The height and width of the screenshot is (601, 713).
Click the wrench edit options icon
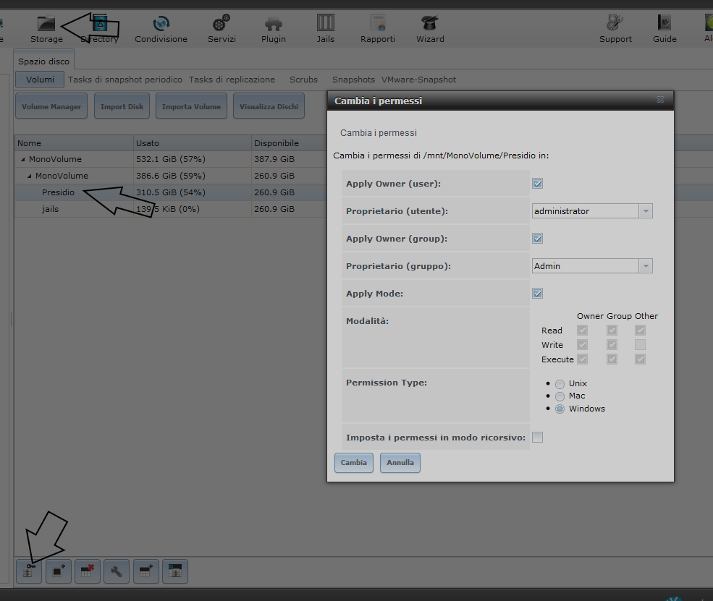117,571
